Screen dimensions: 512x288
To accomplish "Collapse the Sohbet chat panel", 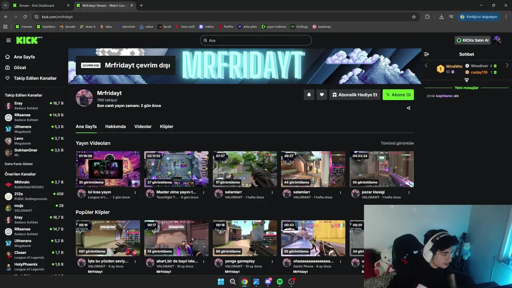I will pyautogui.click(x=426, y=54).
